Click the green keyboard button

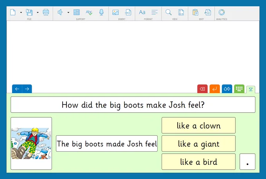coord(239,89)
